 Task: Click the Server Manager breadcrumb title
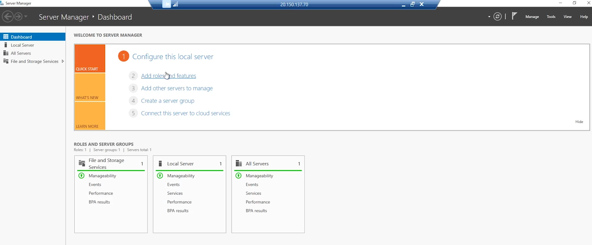click(x=64, y=17)
